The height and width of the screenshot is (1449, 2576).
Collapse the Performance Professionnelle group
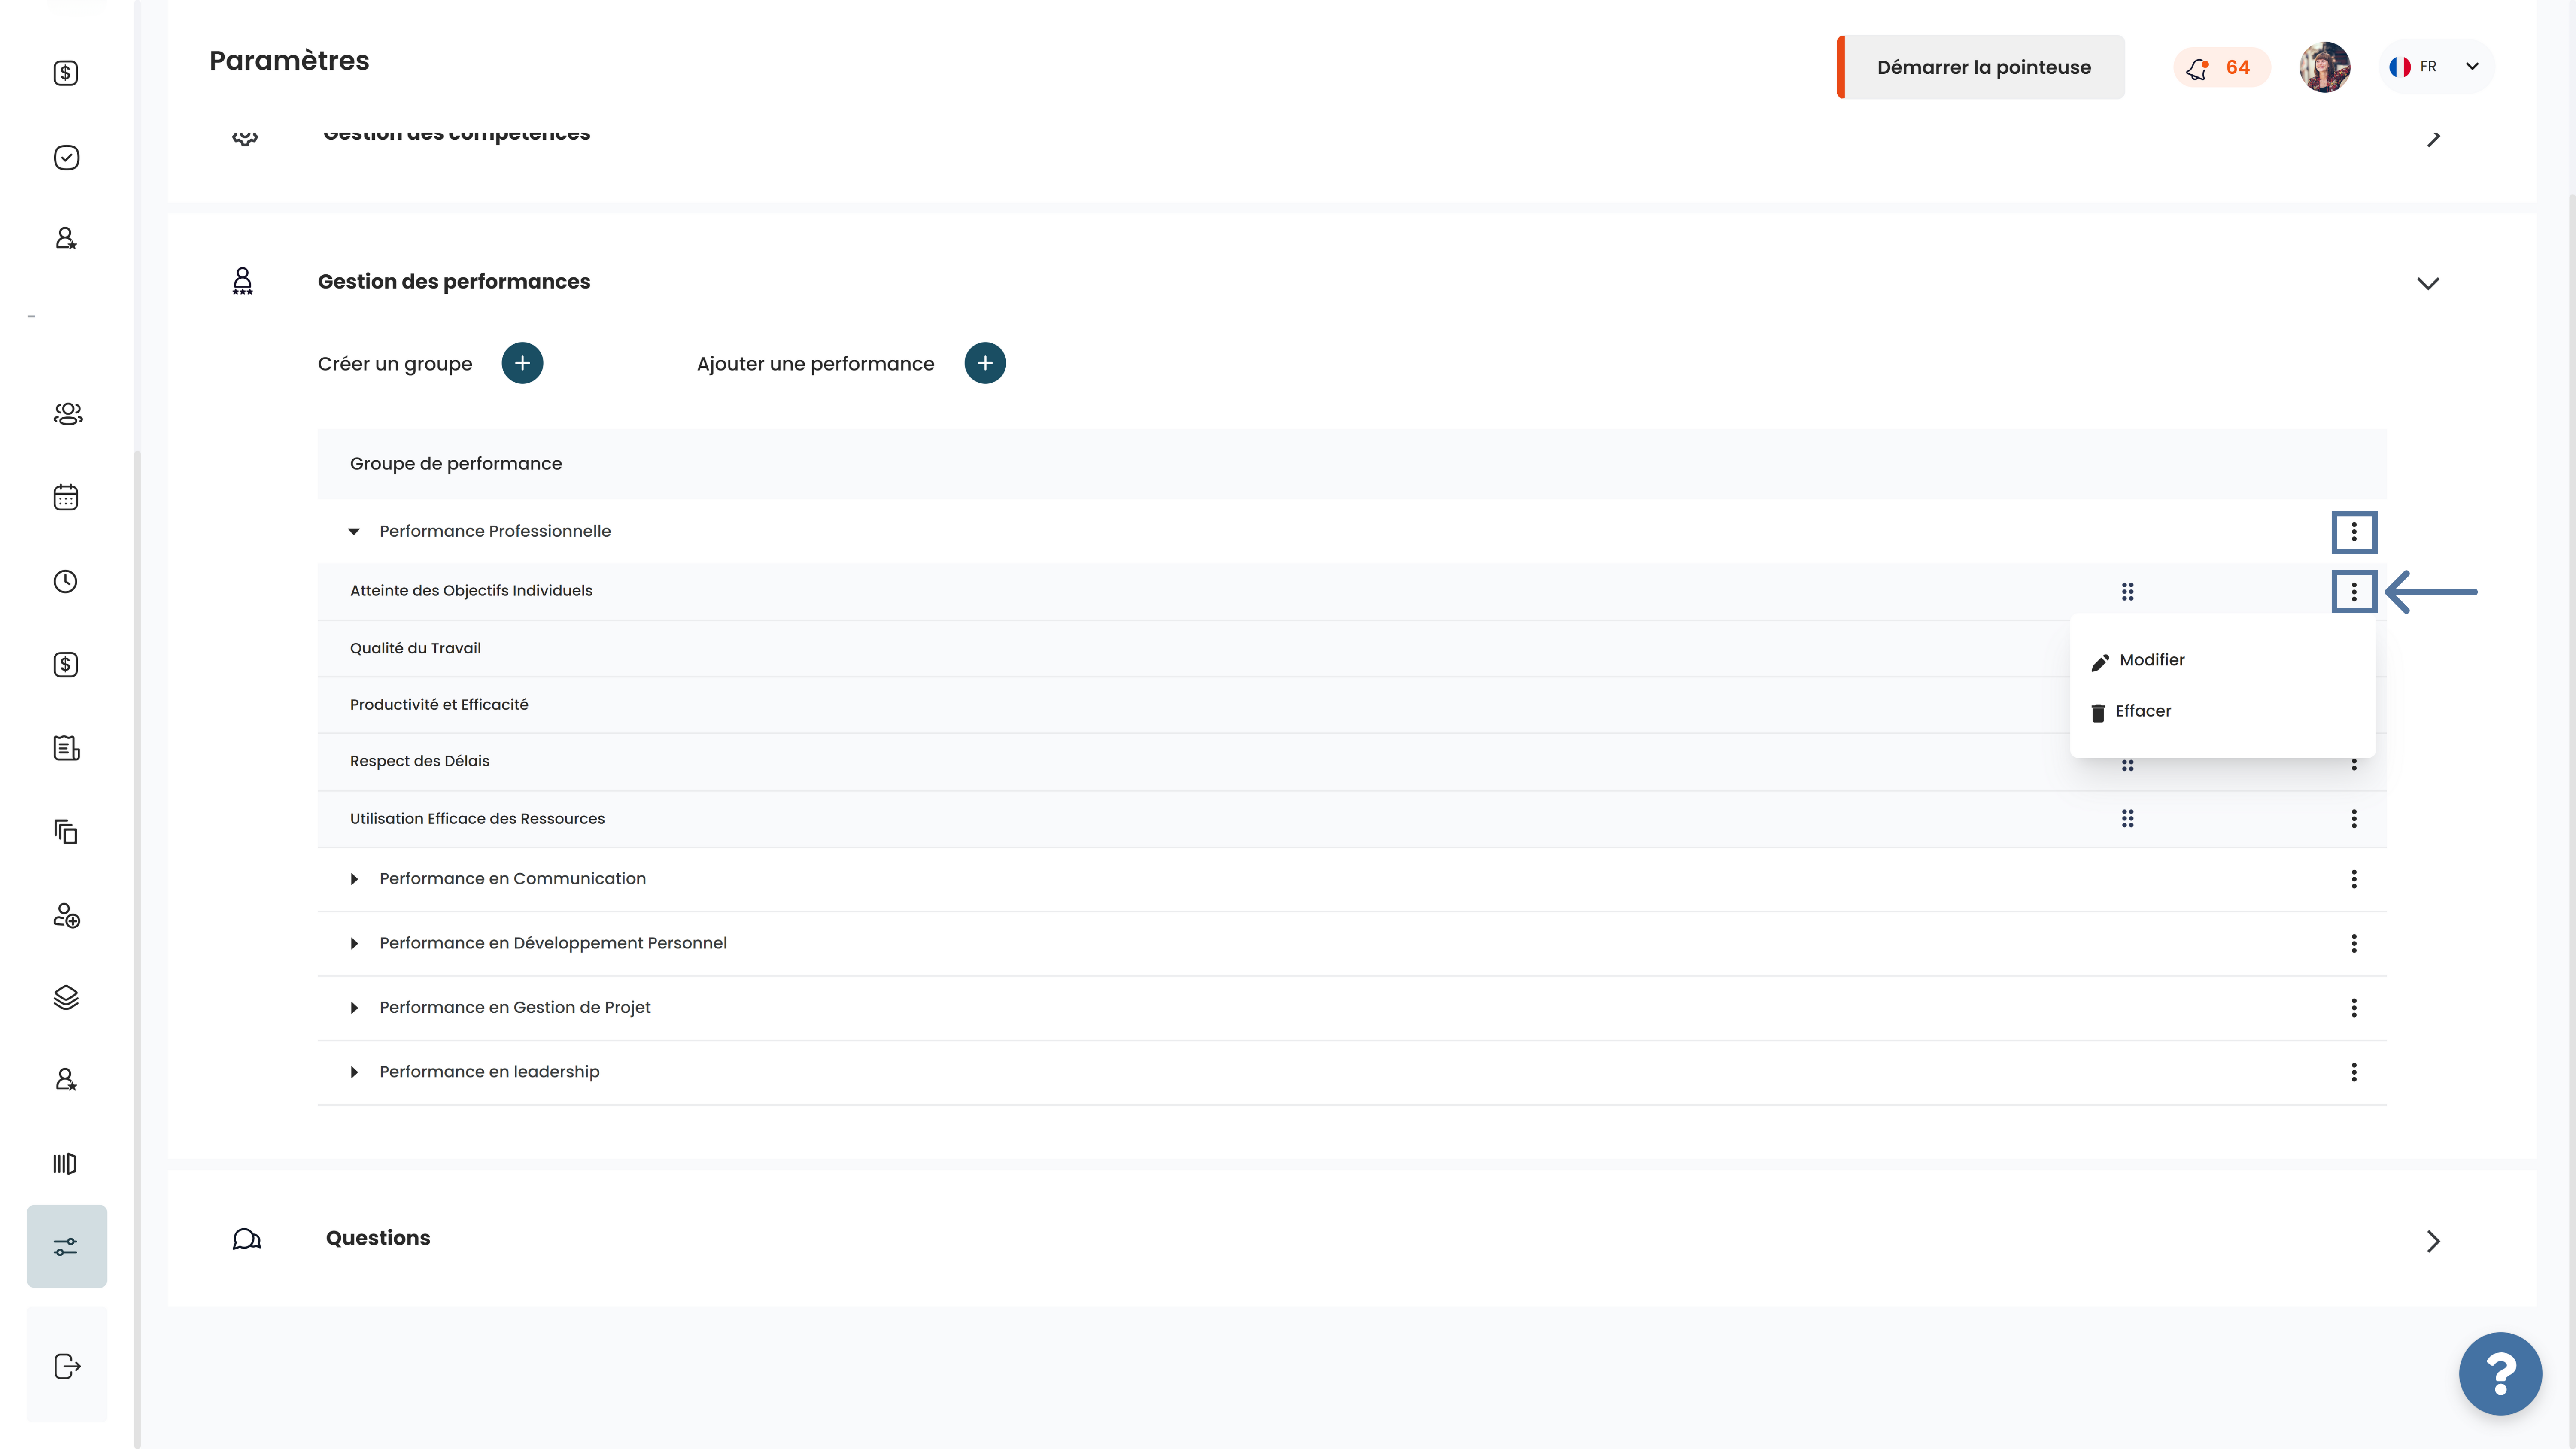(354, 532)
